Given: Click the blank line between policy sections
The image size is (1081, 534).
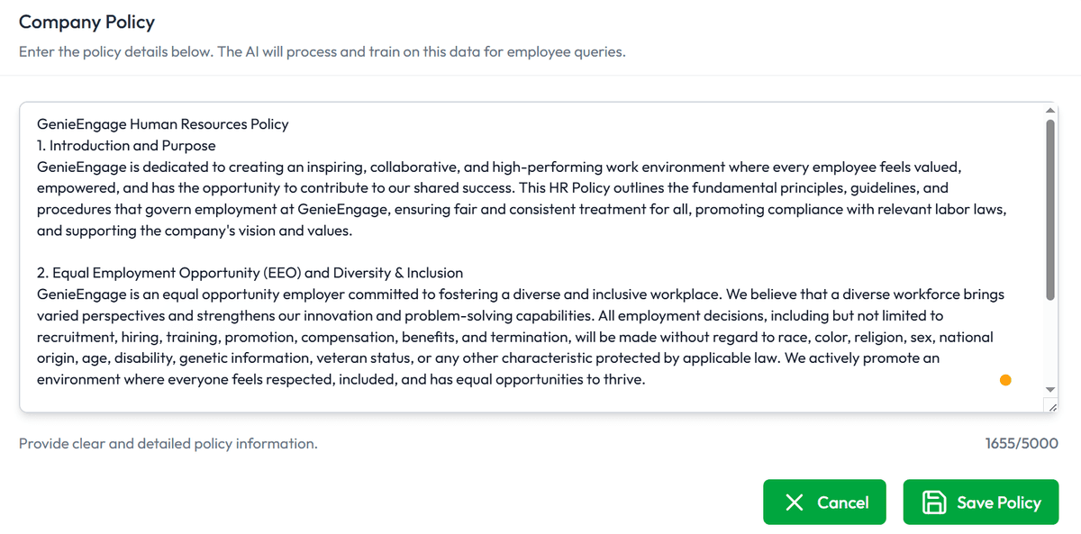Looking at the screenshot, I should coord(360,251).
